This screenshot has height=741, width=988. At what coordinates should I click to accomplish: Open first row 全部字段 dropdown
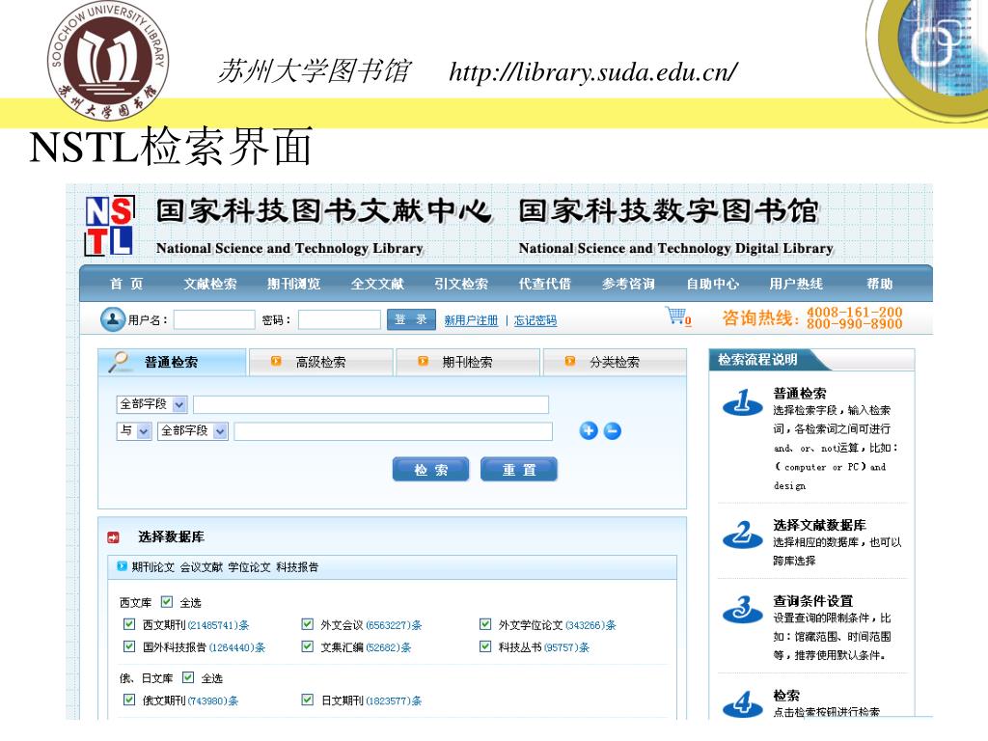[x=151, y=404]
